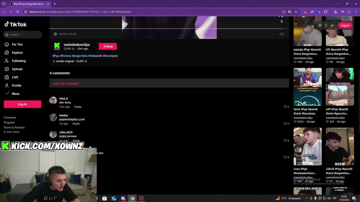The height and width of the screenshot is (202, 360).
Task: Go to the Explore page
Action: (17, 52)
